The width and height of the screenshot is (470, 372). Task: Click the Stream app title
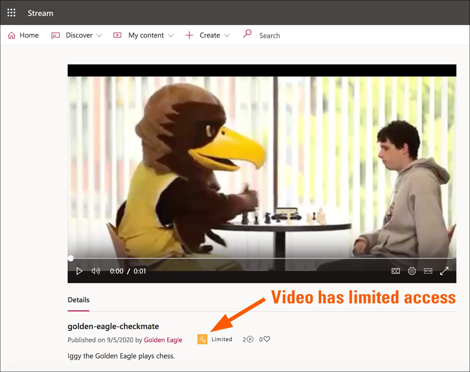click(40, 13)
